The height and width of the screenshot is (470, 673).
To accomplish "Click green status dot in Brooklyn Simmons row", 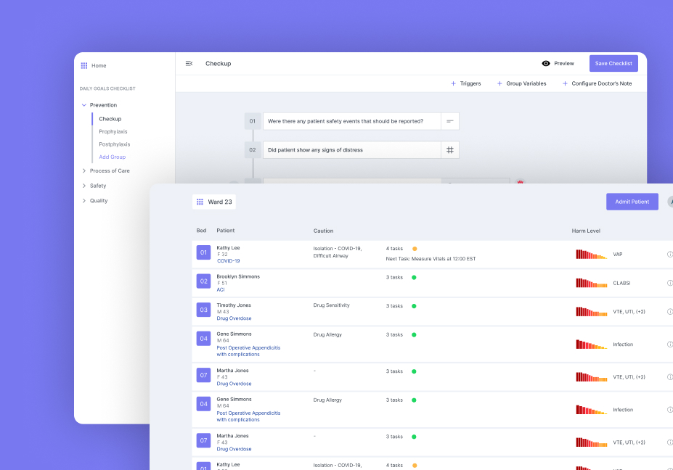I will (x=415, y=278).
